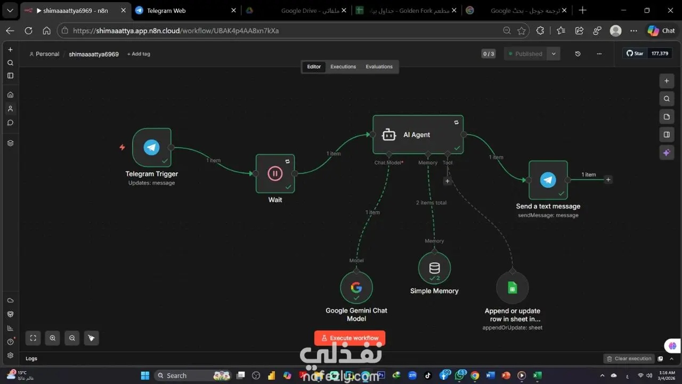Select the Simple Memory node
Screen dimensions: 682x384
pyautogui.click(x=434, y=268)
